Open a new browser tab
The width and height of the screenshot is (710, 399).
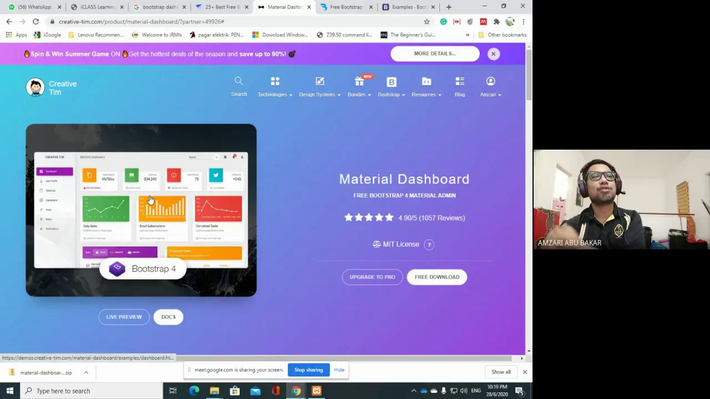coord(449,7)
